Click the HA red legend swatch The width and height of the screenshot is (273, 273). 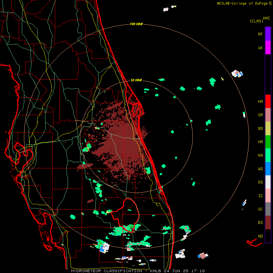click(x=268, y=101)
